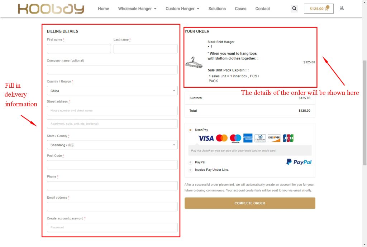Open the Solutions menu item

217,9
